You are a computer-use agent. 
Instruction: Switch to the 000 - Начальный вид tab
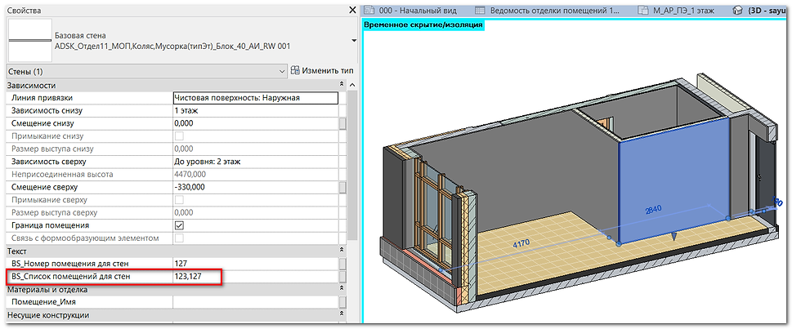(417, 10)
